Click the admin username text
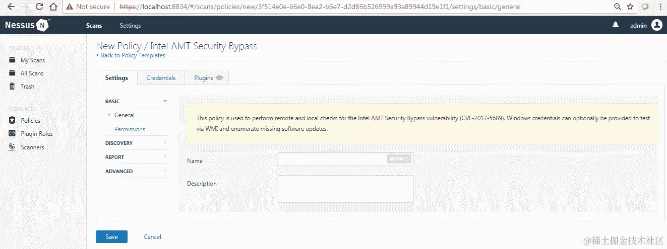This screenshot has width=667, height=249. 638,26
